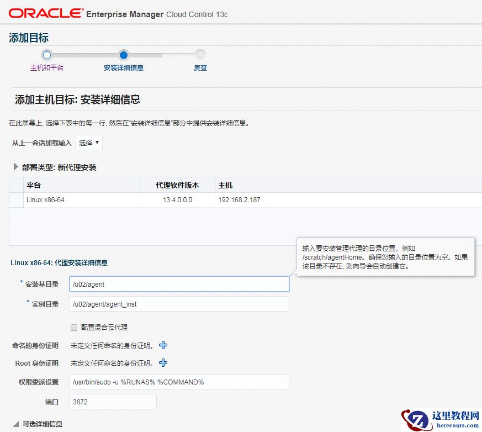Viewport: 482px width, 432px height.
Task: Click the 添加目标 page title
Action: (29, 38)
